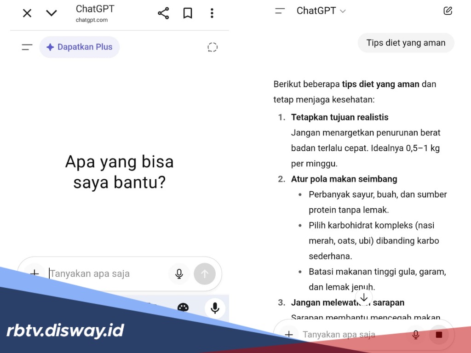Image resolution: width=471 pixels, height=353 pixels.
Task: Open chatgpt.com from the address title
Action: [95, 14]
